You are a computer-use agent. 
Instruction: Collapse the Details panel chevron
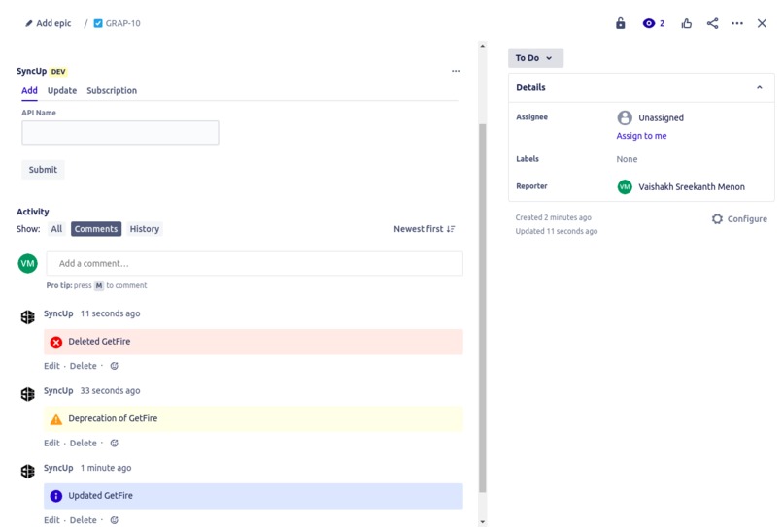[759, 87]
